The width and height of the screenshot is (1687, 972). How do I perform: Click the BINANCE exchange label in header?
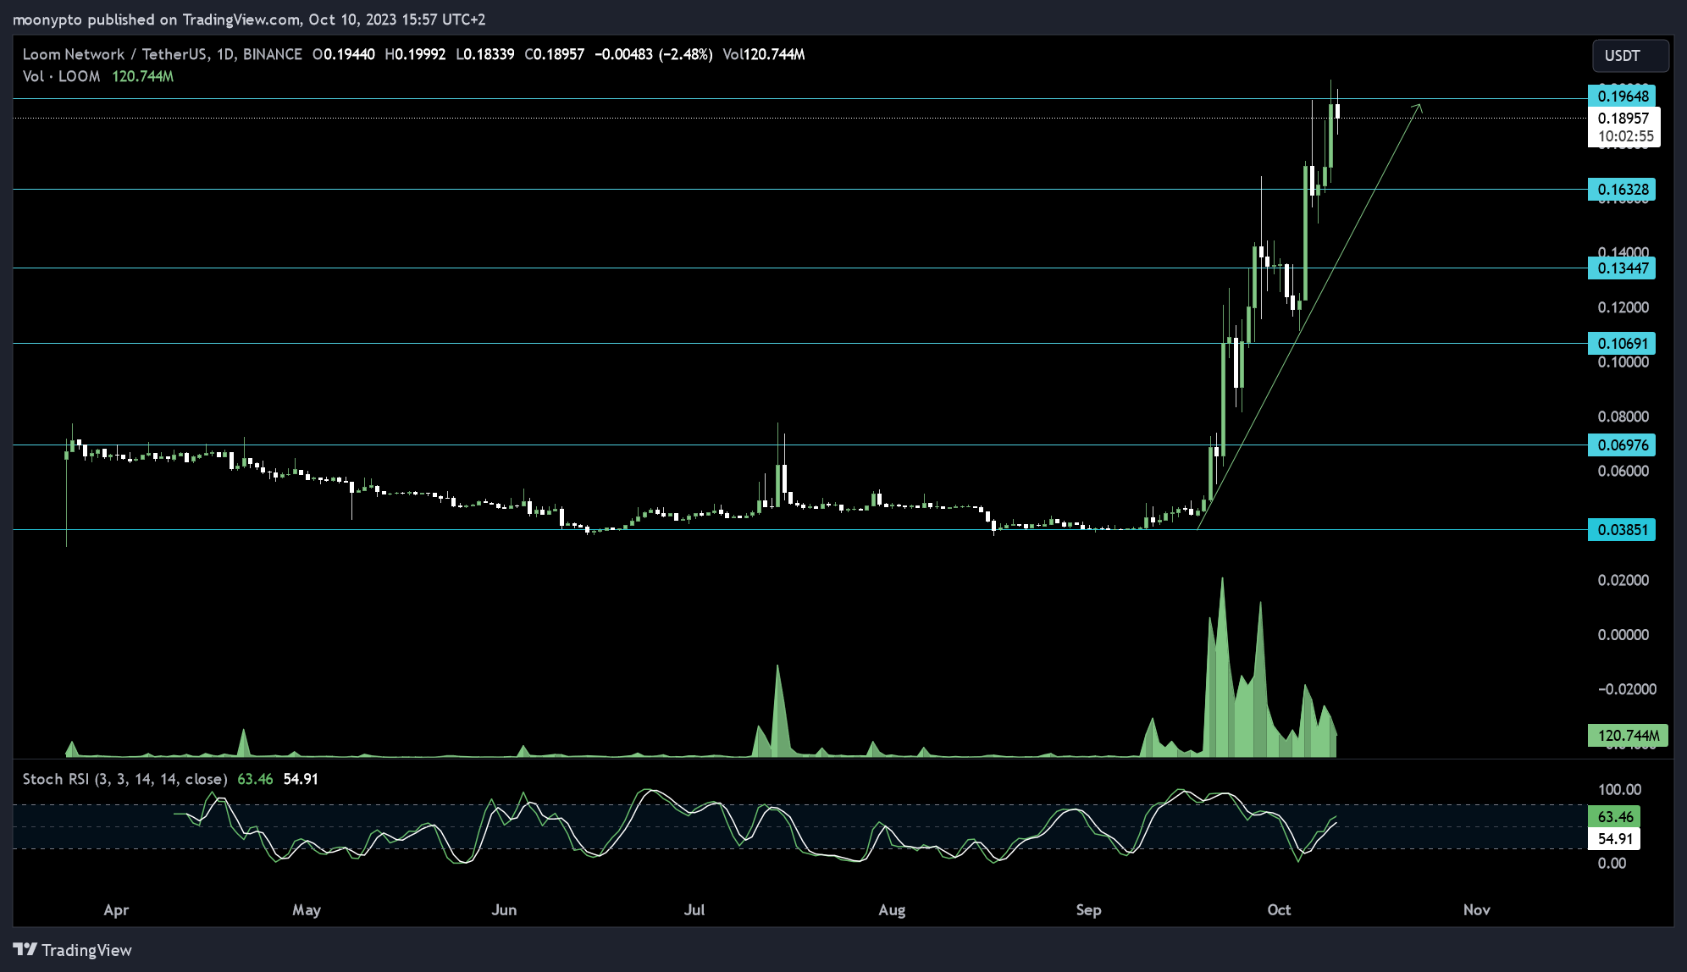[x=272, y=54]
